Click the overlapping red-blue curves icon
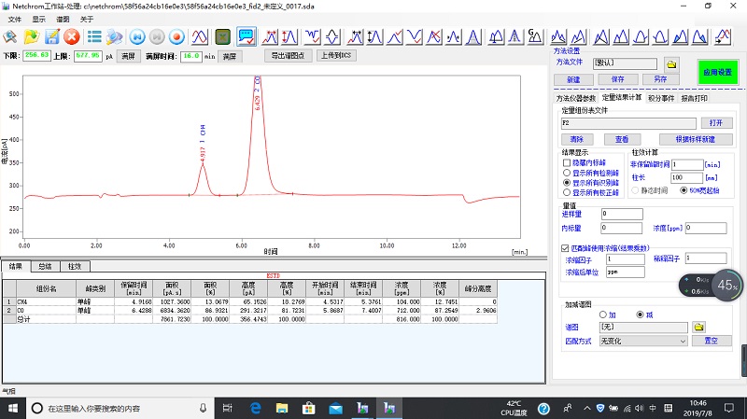The height and width of the screenshot is (419, 747). 200,36
